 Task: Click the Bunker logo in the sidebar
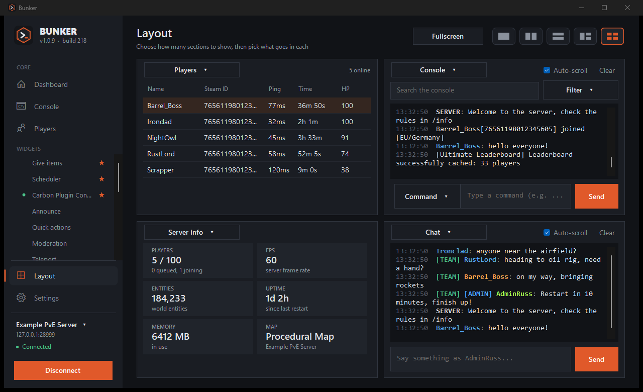point(23,35)
